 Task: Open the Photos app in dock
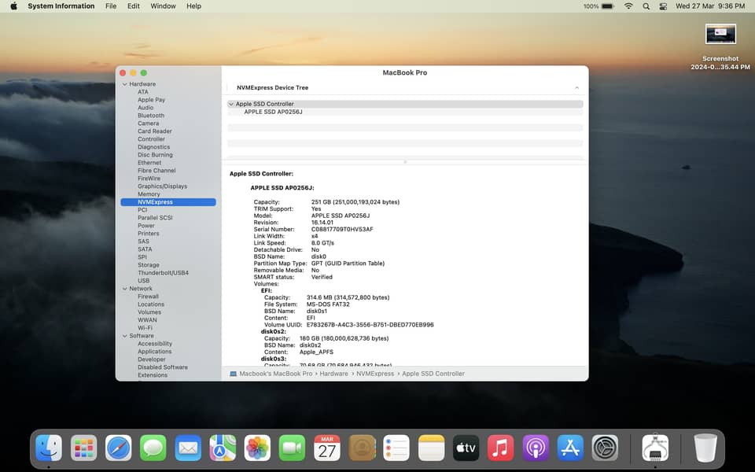tap(257, 448)
